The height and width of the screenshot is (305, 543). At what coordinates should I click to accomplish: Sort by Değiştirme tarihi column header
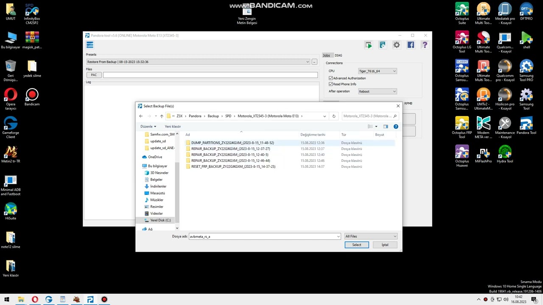point(313,135)
